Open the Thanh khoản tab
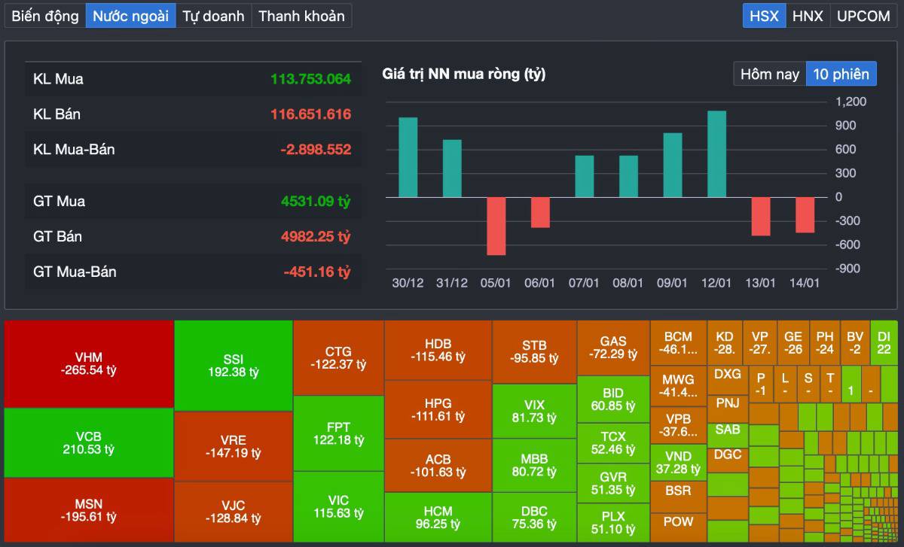Image resolution: width=904 pixels, height=547 pixels. pyautogui.click(x=301, y=16)
